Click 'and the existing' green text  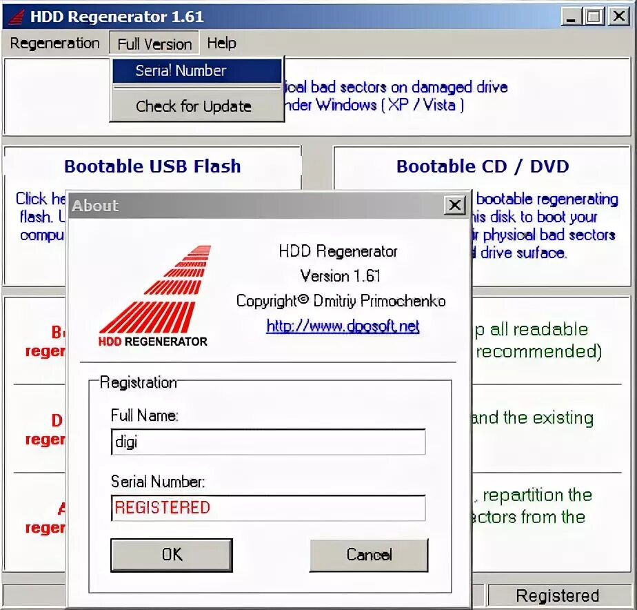click(x=532, y=417)
